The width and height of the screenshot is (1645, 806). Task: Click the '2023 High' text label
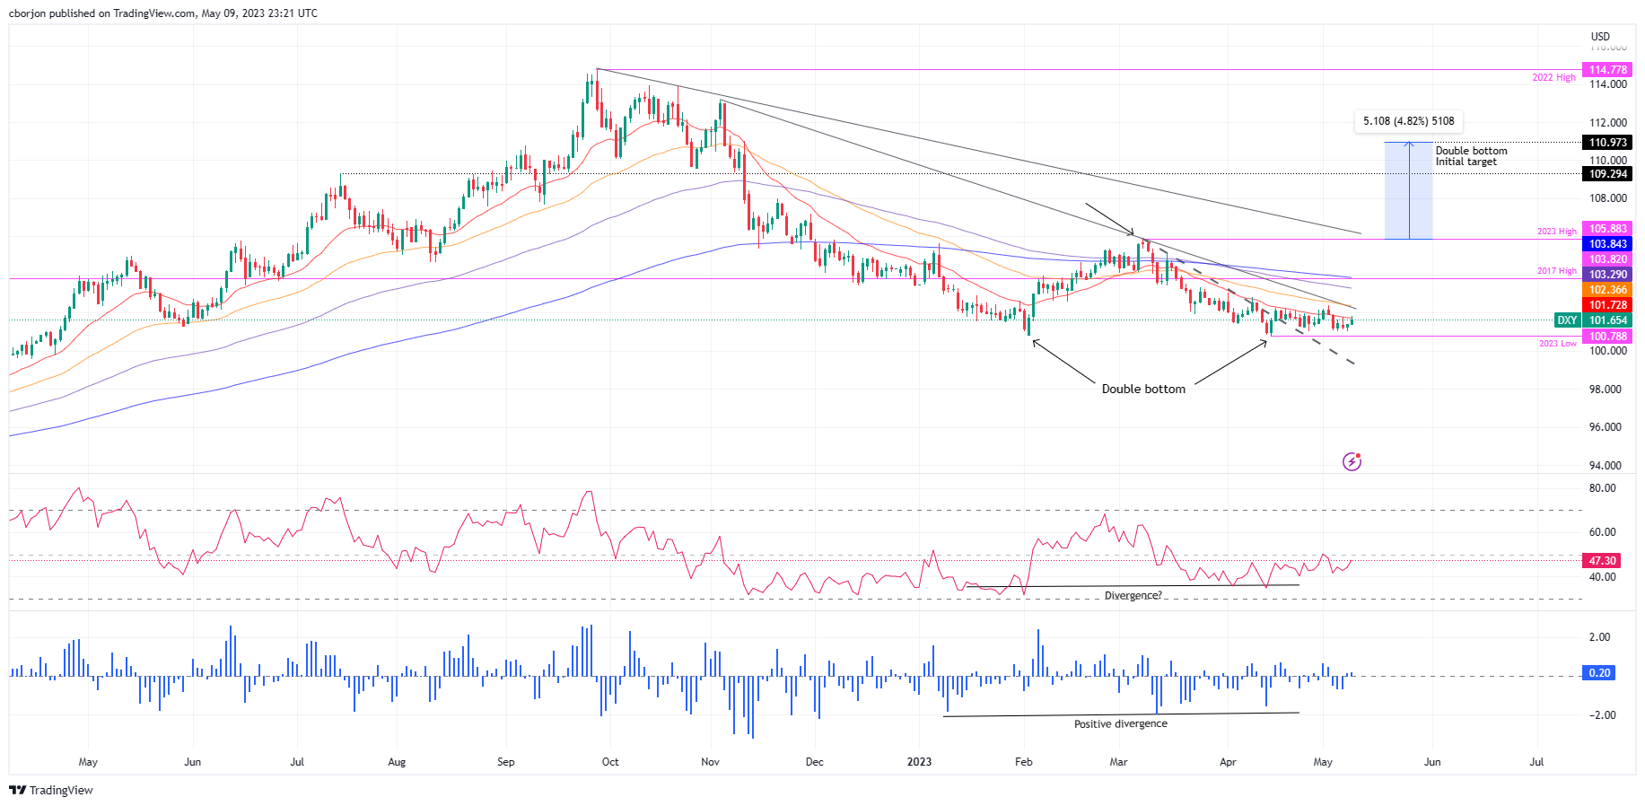pos(1556,232)
